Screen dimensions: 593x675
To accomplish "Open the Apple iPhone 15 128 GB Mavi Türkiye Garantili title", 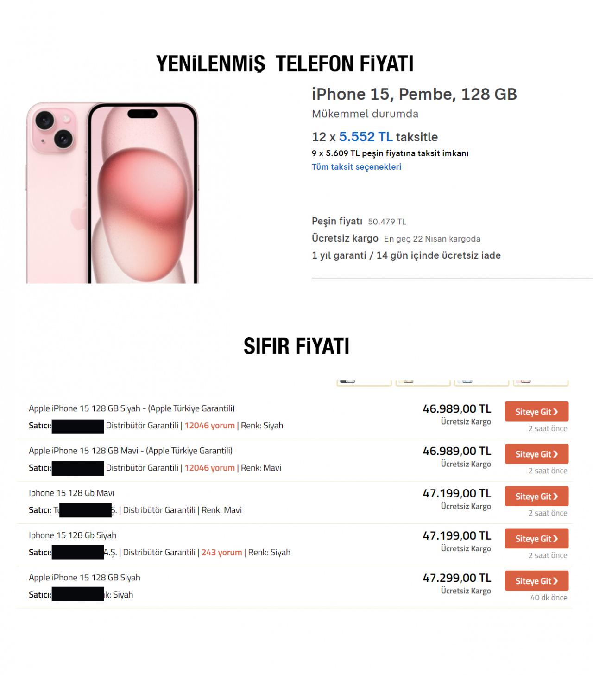I will coord(131,451).
